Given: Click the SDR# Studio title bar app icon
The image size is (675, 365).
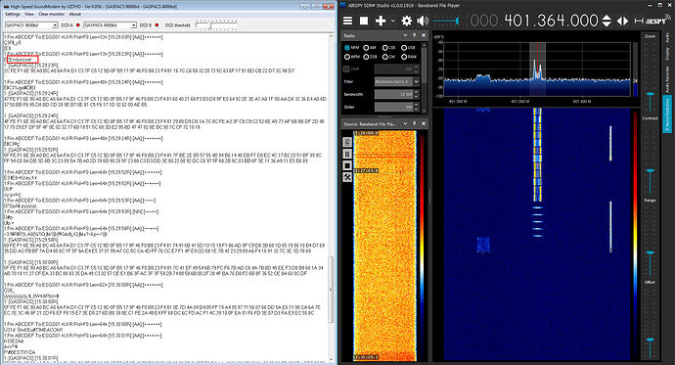Looking at the screenshot, I should [342, 5].
